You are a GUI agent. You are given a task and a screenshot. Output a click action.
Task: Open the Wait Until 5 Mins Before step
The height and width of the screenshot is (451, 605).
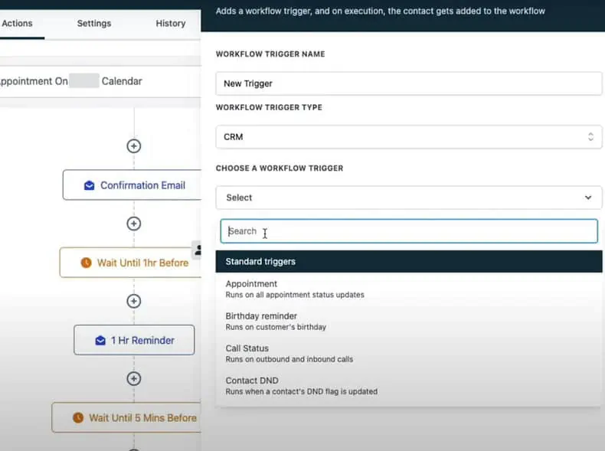pyautogui.click(x=126, y=417)
